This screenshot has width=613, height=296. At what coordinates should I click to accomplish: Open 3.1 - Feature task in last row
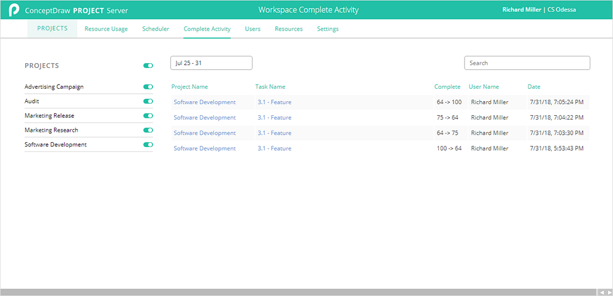[x=274, y=148]
